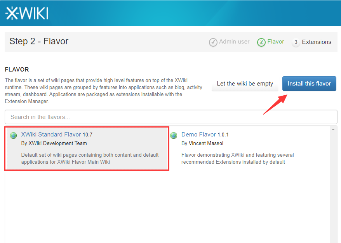Select the Flavor step label
The width and height of the screenshot is (341, 243).
(276, 42)
